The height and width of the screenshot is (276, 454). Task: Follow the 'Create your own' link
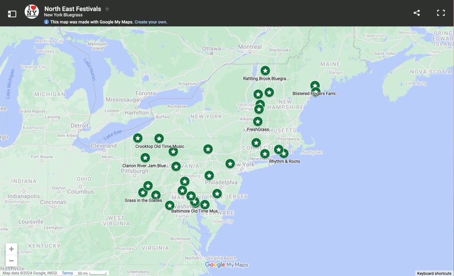tap(151, 22)
